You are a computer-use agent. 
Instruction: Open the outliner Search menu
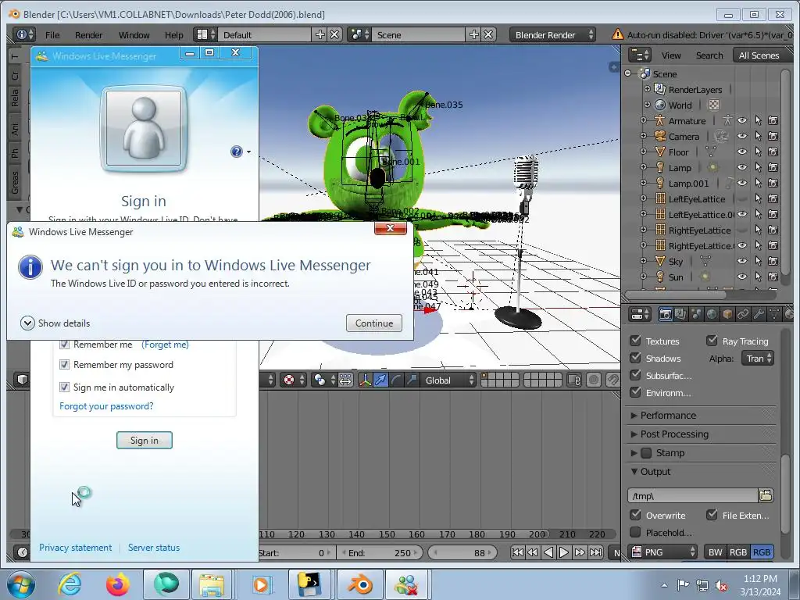click(709, 55)
